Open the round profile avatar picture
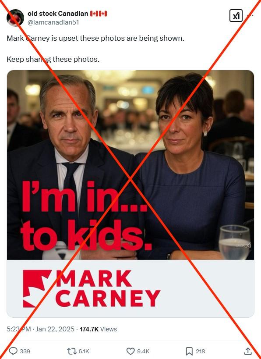The width and height of the screenshot is (261, 359). pos(15,18)
